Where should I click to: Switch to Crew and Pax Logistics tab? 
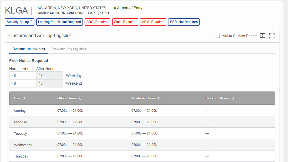[x=68, y=49]
